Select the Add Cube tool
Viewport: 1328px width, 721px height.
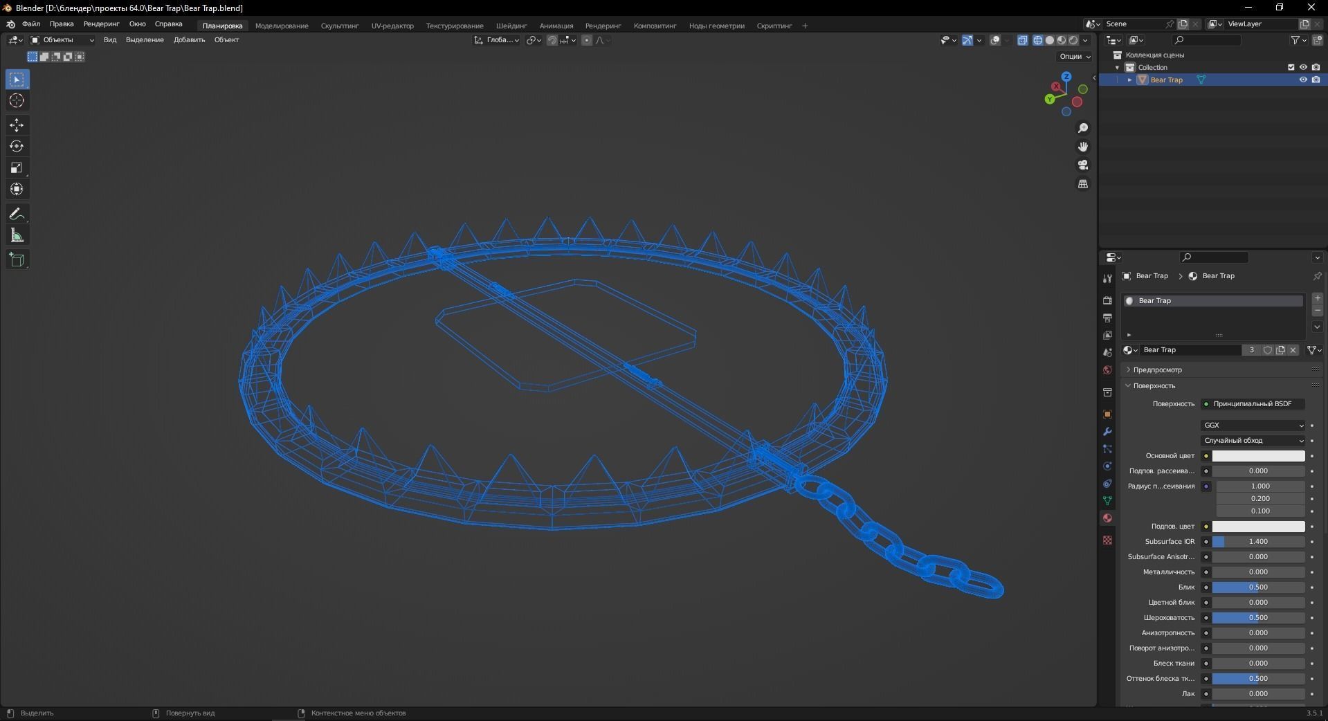coord(17,260)
